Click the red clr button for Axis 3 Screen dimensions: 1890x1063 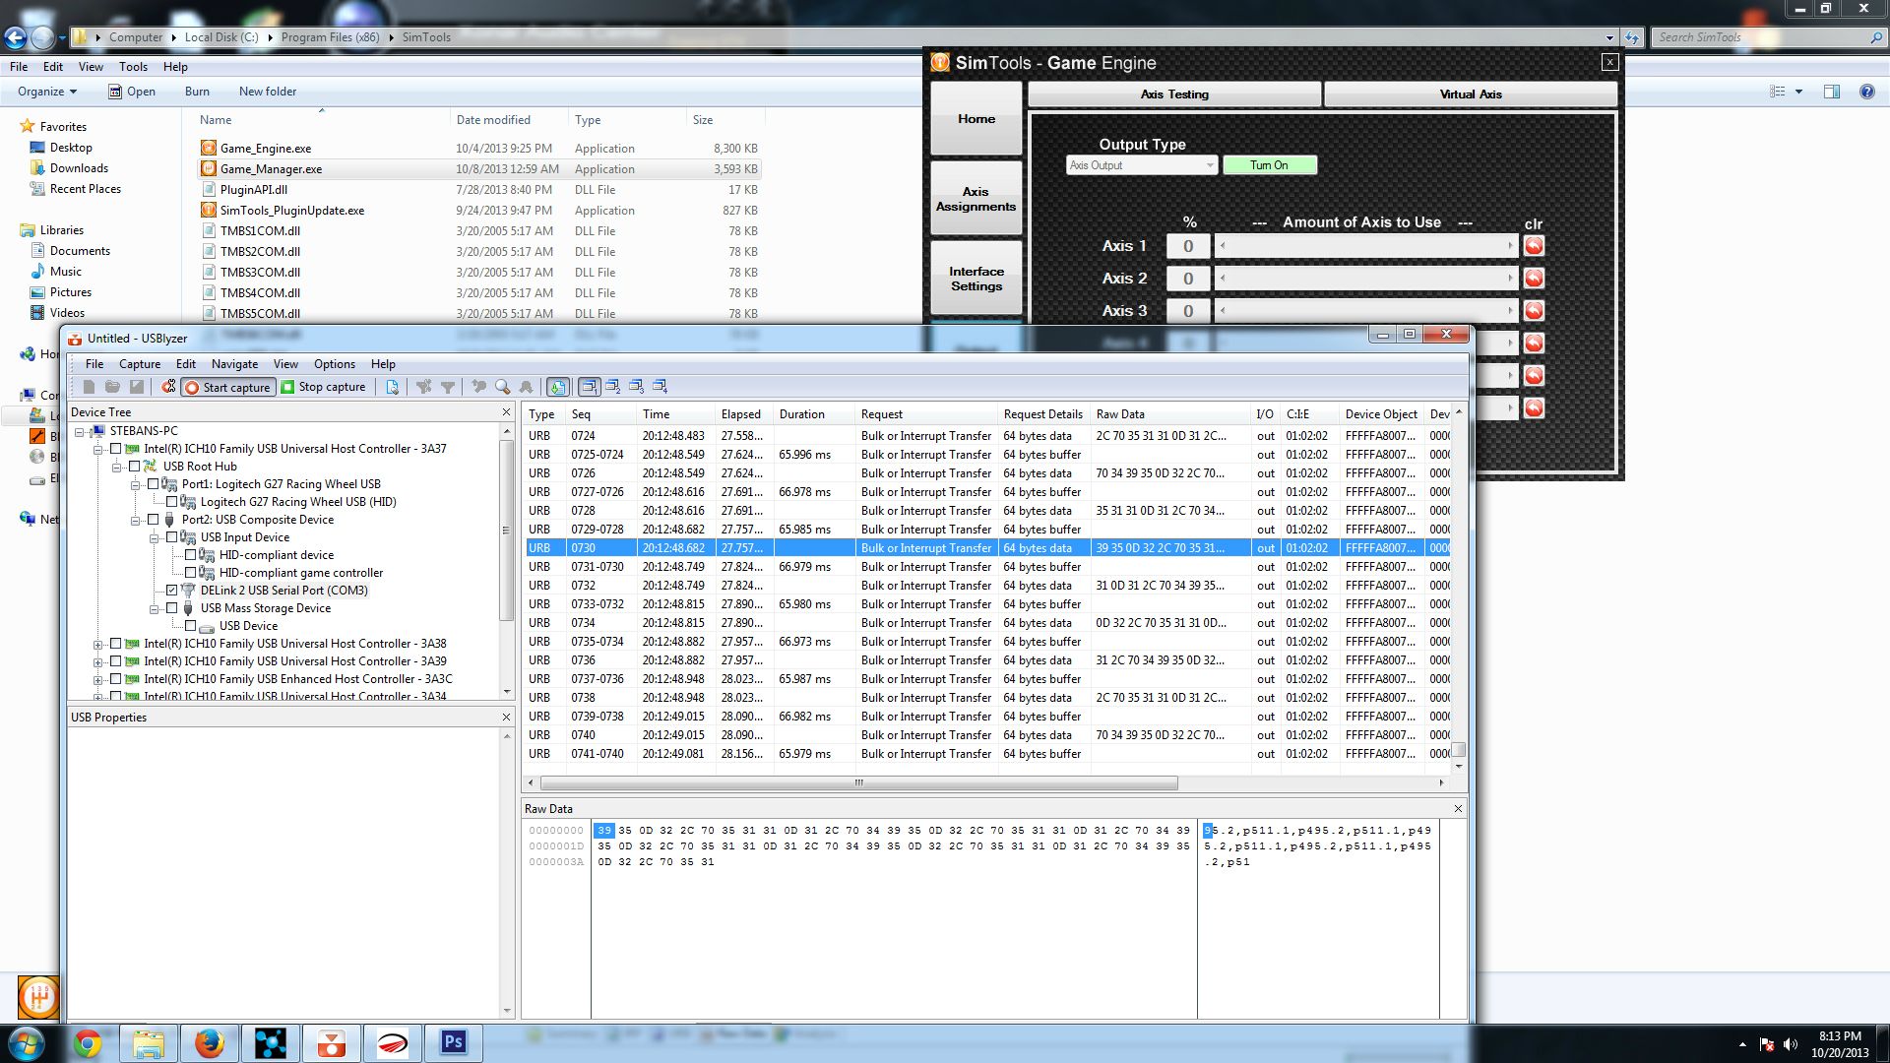coord(1534,311)
